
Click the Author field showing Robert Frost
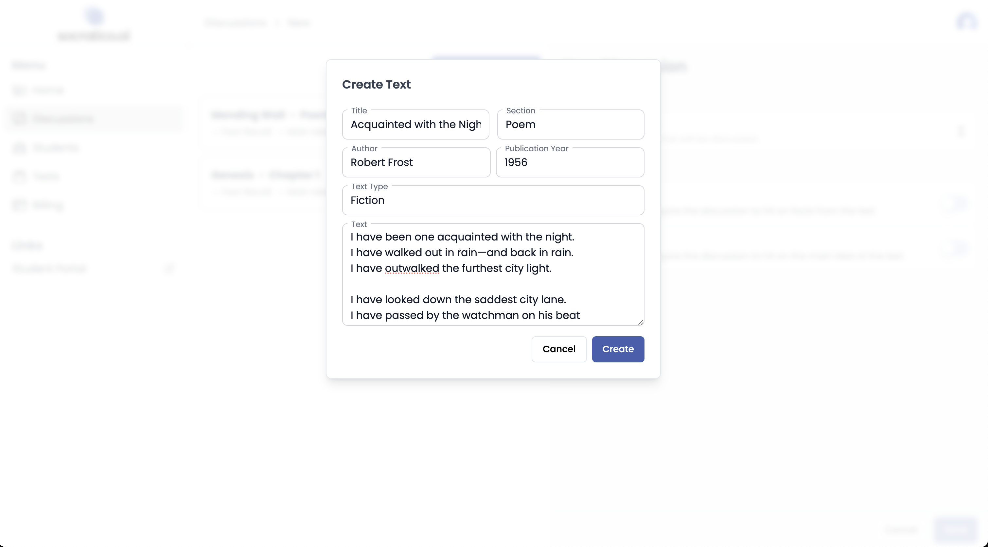pyautogui.click(x=416, y=162)
